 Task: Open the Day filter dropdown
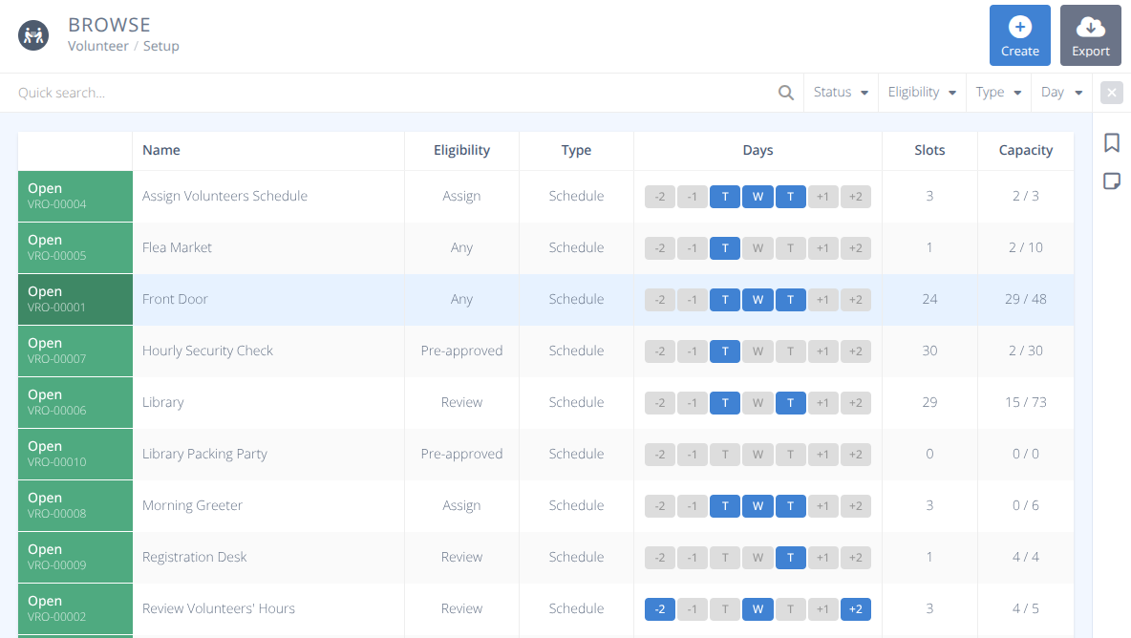(x=1061, y=93)
